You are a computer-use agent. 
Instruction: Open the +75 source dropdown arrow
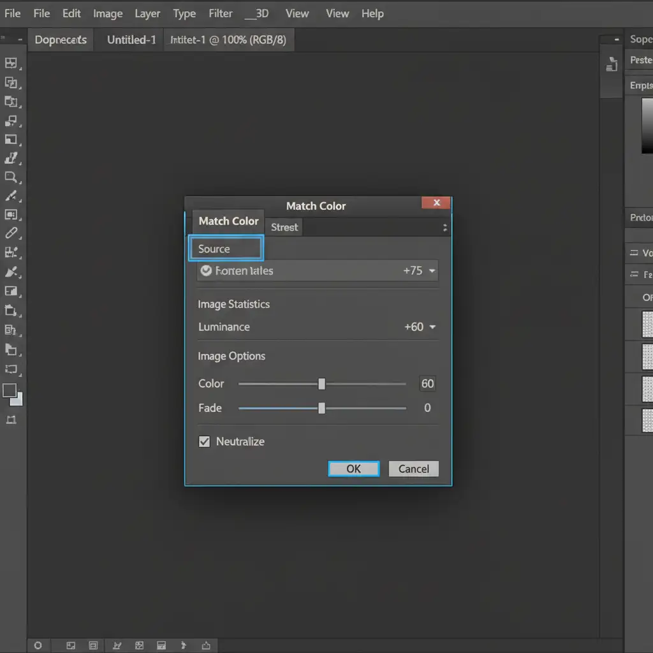point(432,270)
